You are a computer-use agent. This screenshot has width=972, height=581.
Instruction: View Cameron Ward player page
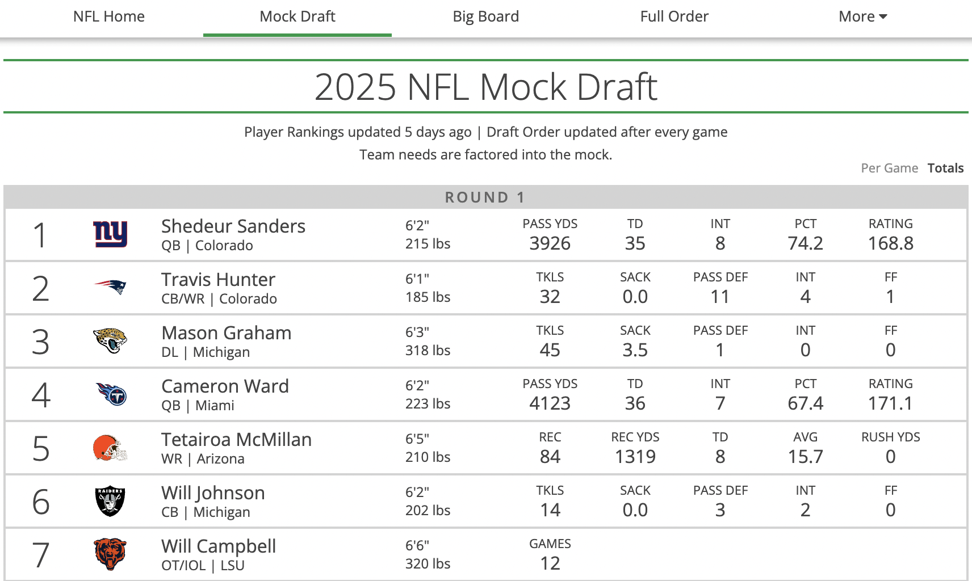225,386
